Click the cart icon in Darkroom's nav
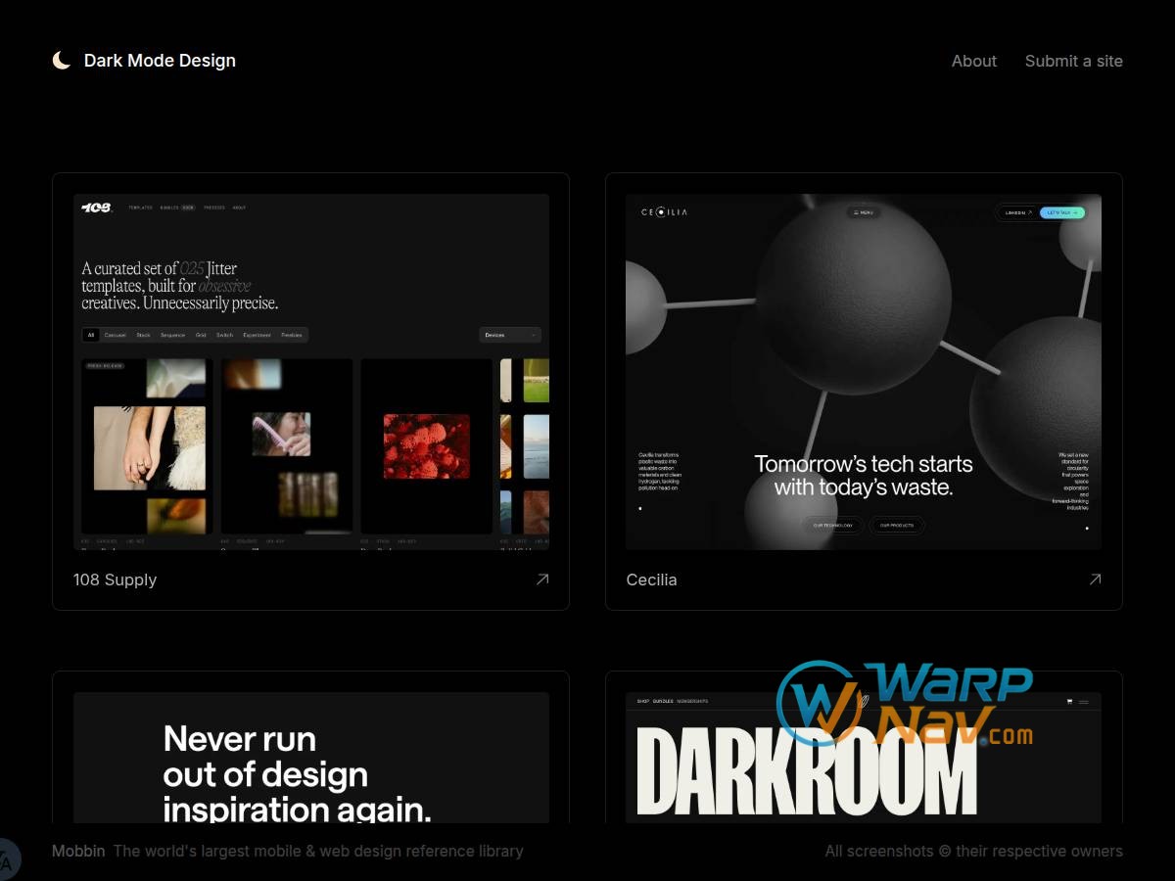 pos(1069,701)
